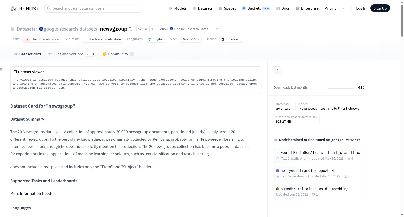Viewport: 404px width, 217px height.
Task: Like the newsgroup dataset
Action: tap(143, 29)
